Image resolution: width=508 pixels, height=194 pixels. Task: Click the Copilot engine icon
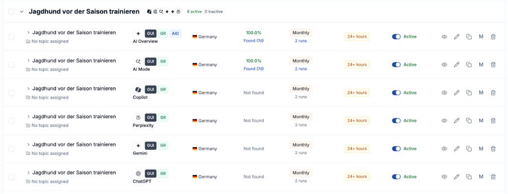pos(138,90)
